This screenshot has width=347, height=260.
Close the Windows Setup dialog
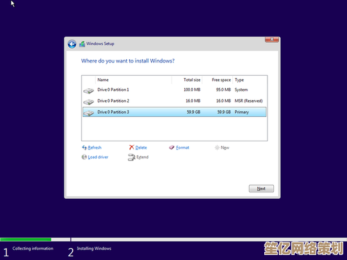pyautogui.click(x=272, y=39)
